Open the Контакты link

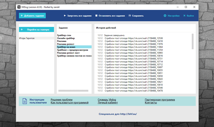(151, 103)
